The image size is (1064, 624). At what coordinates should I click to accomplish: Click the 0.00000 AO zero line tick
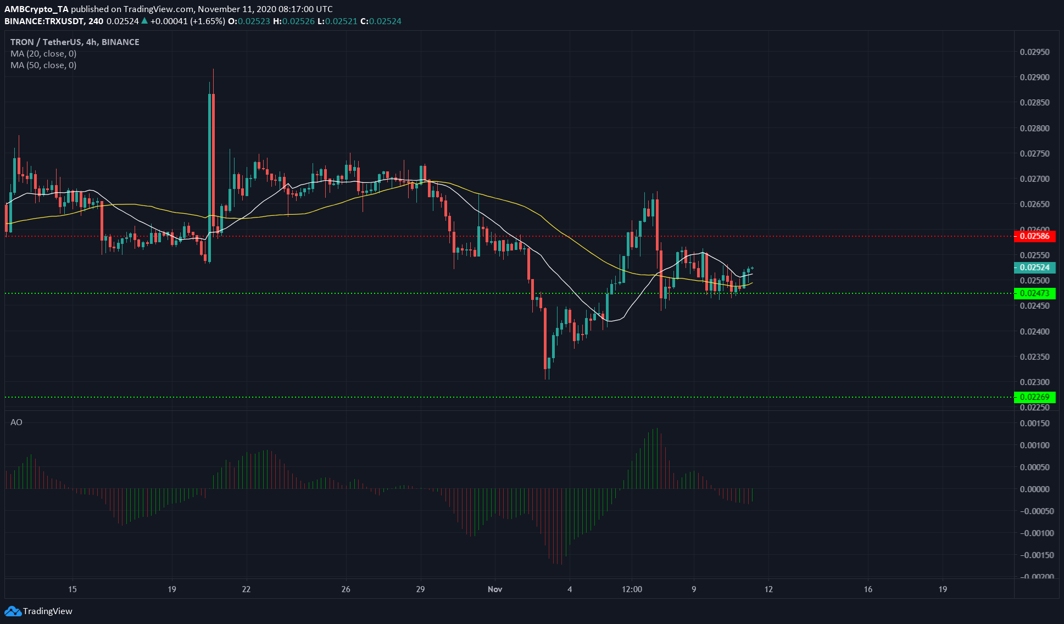(x=1034, y=489)
